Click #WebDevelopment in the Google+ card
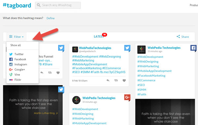 pyautogui.click(x=85, y=109)
